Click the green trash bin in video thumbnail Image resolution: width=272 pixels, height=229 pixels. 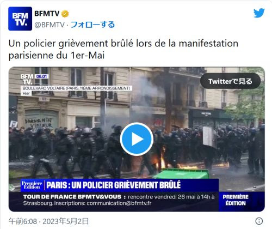(x=181, y=173)
